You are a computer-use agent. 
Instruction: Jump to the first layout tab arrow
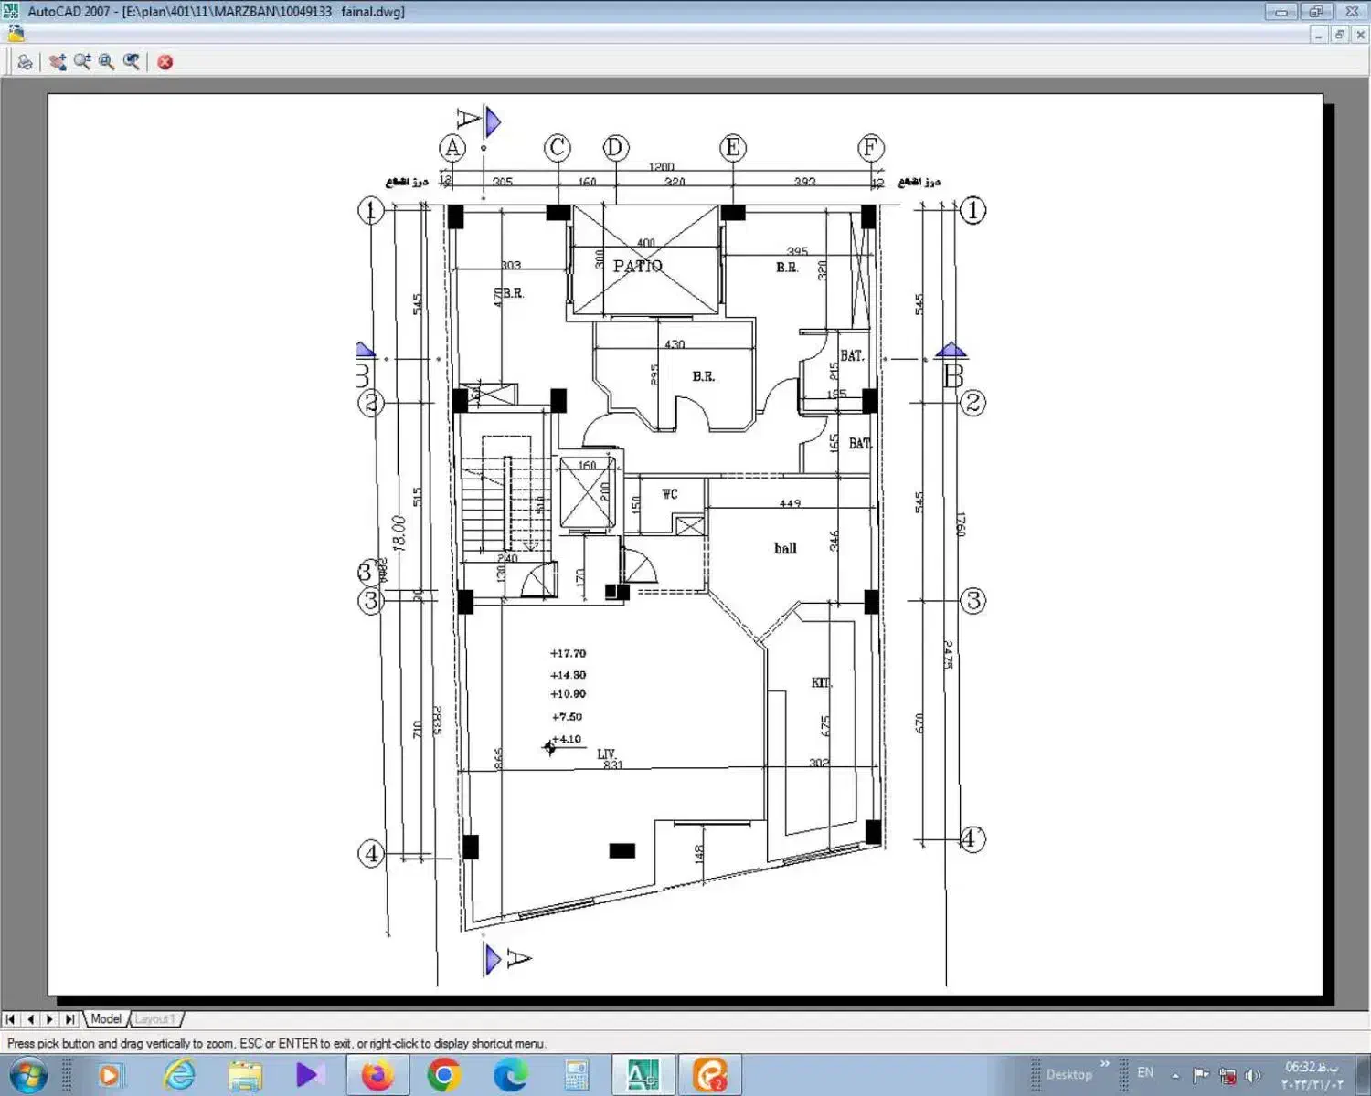coord(10,1018)
